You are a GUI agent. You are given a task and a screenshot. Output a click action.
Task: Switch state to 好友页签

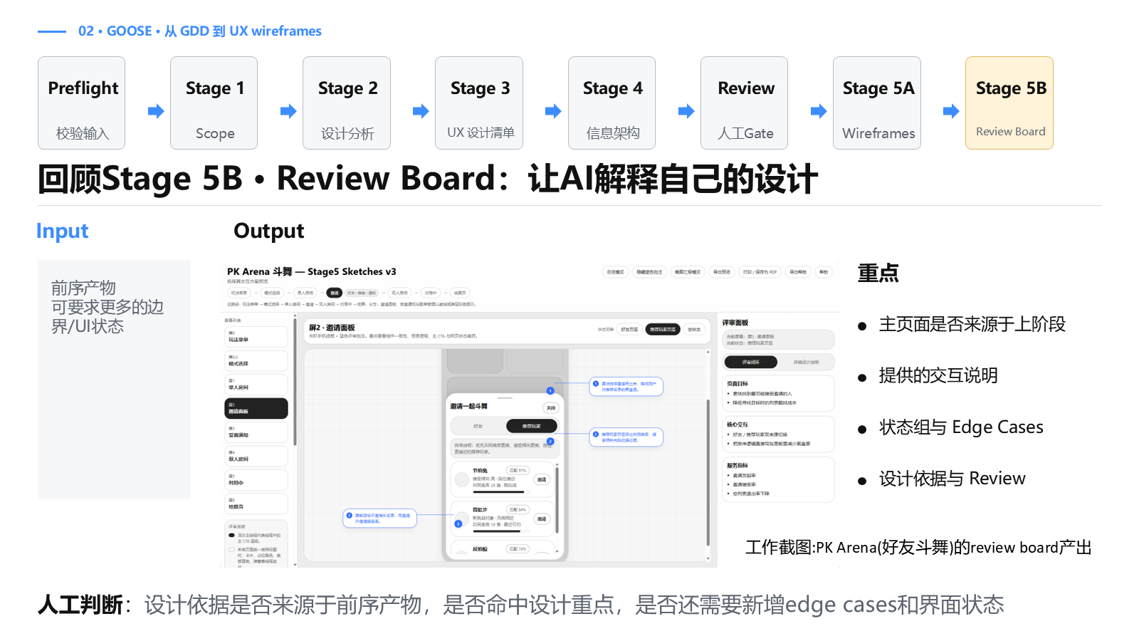629,329
